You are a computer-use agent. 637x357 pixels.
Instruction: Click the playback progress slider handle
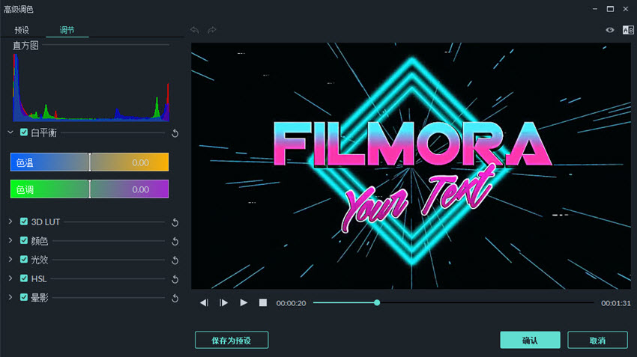coord(377,302)
